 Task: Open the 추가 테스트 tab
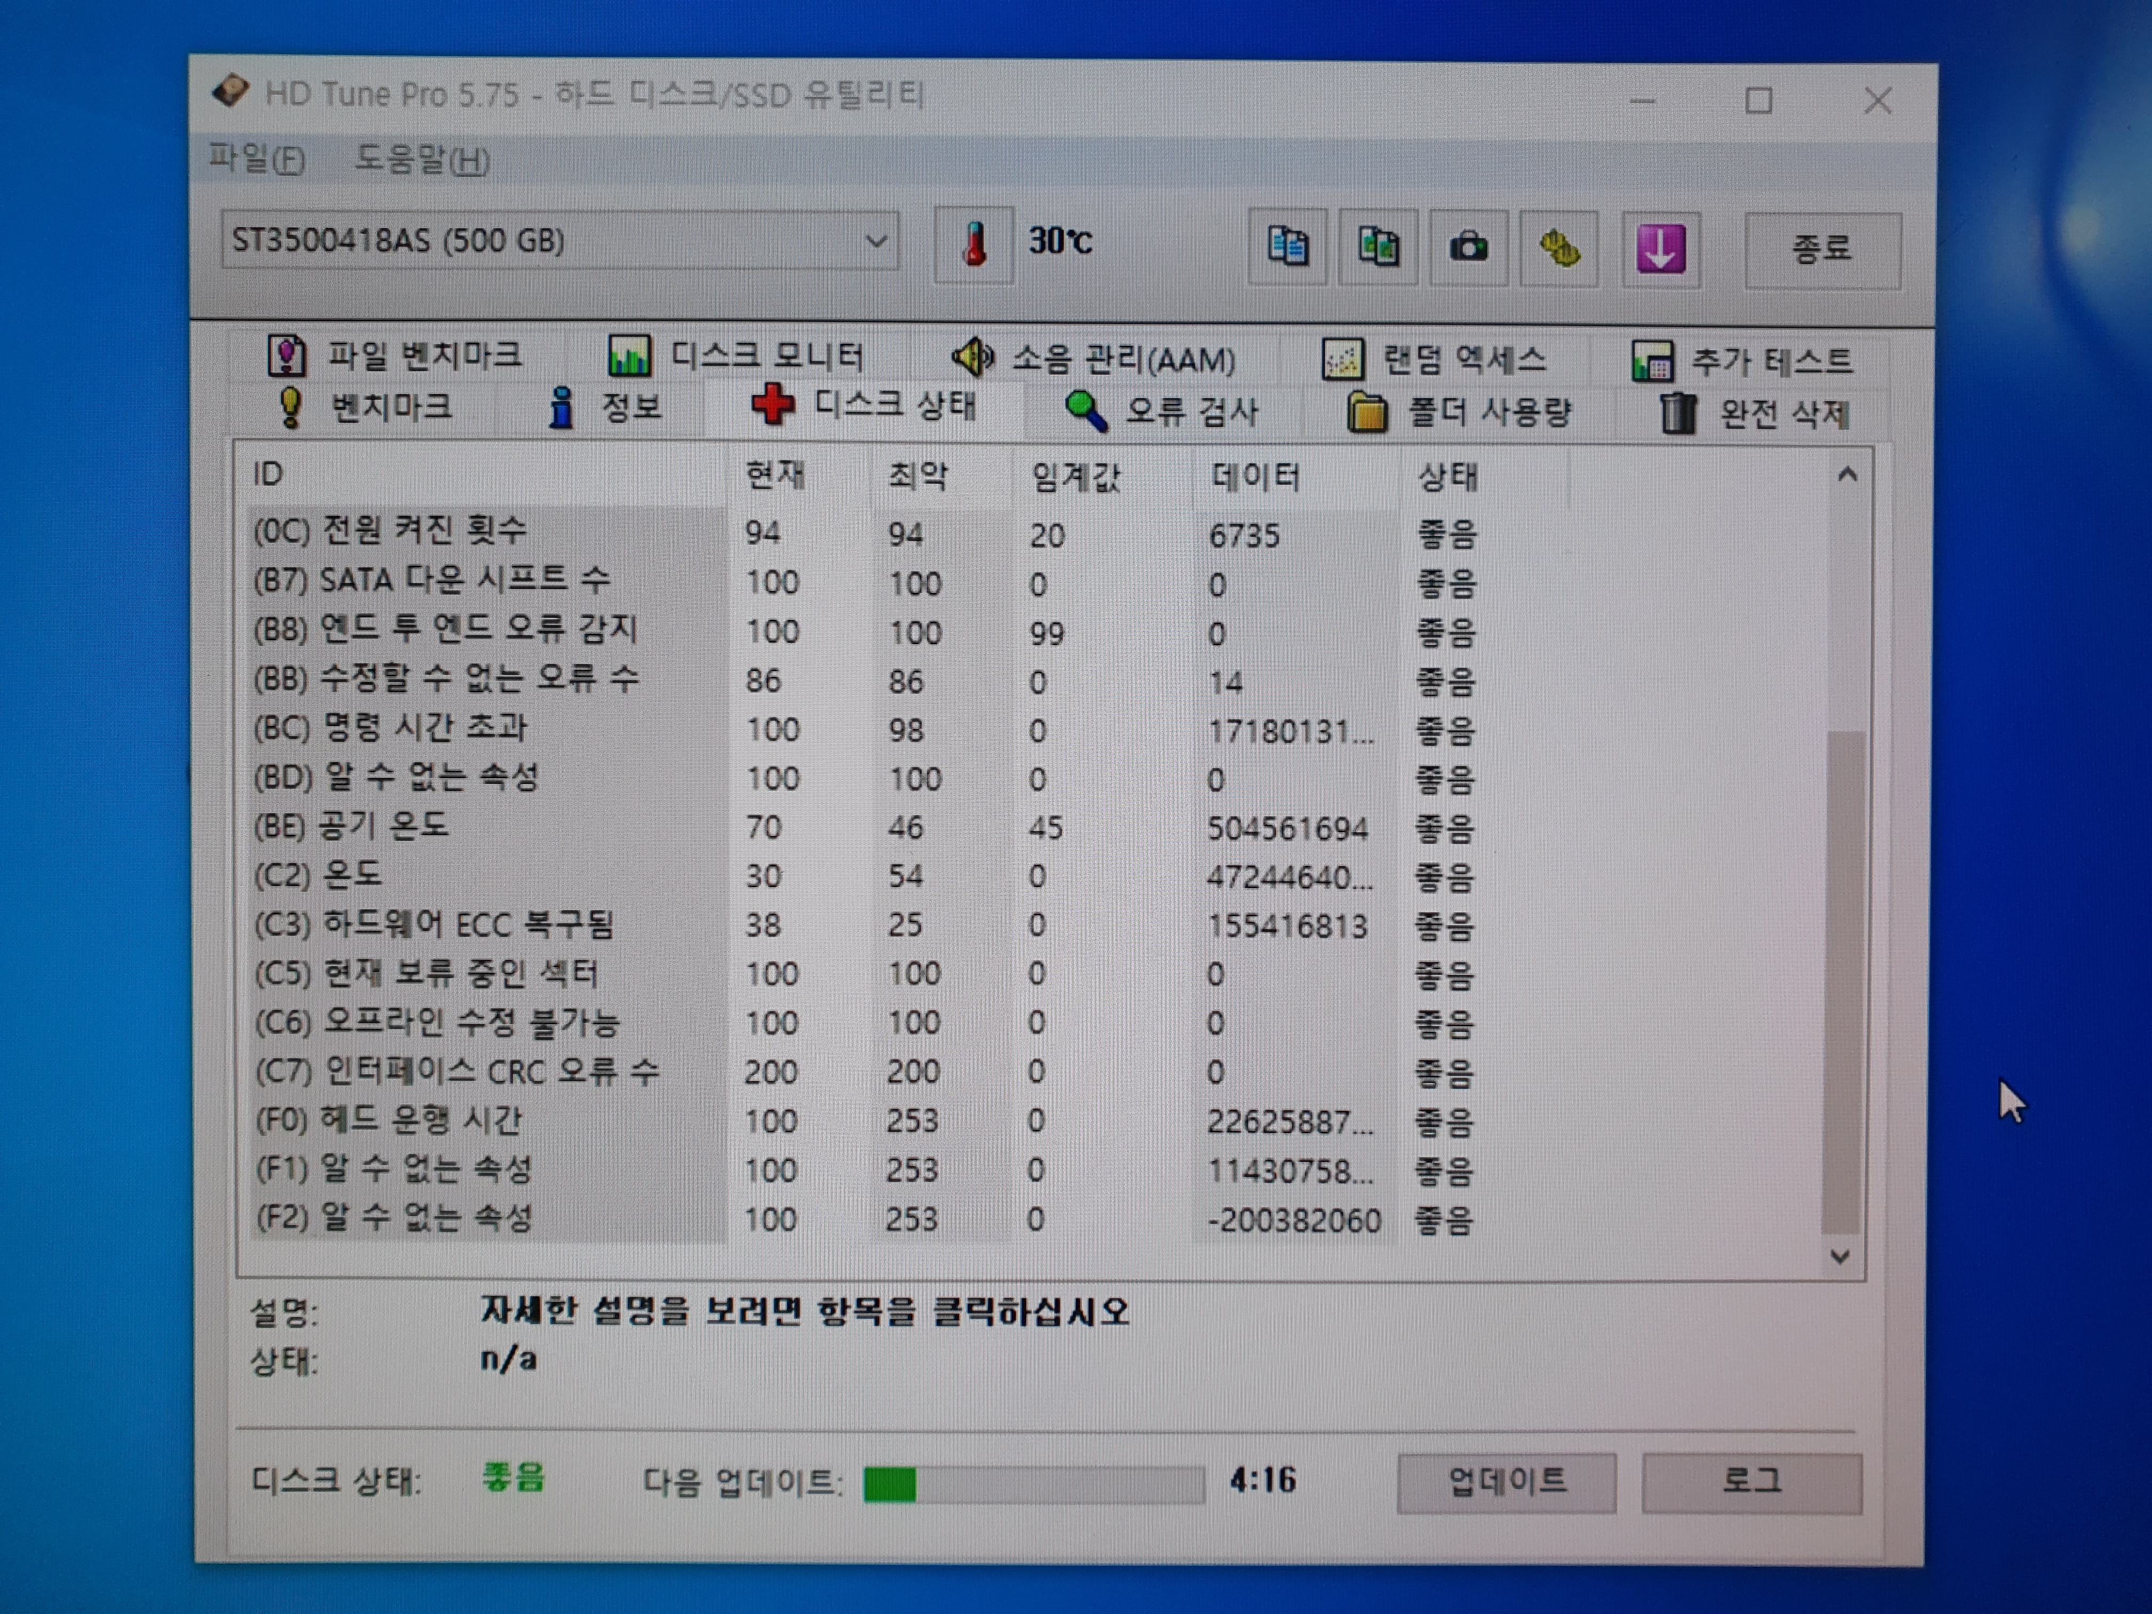coord(1742,362)
